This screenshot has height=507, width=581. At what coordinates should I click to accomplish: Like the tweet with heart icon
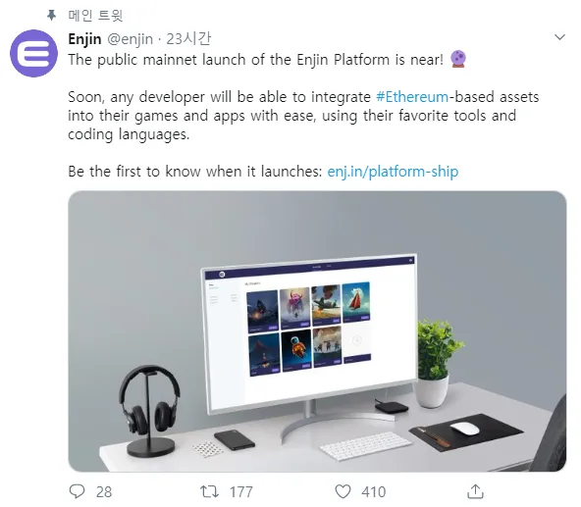(x=343, y=491)
